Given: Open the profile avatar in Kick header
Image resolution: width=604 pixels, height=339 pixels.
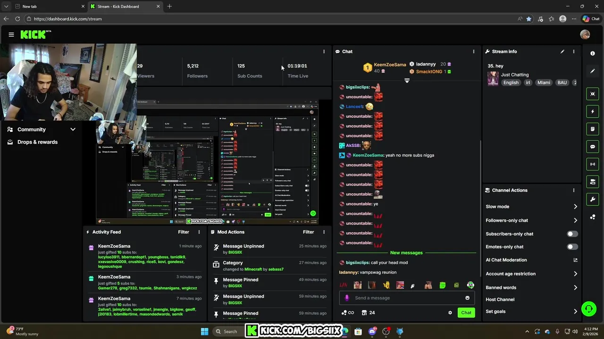Looking at the screenshot, I should [585, 34].
